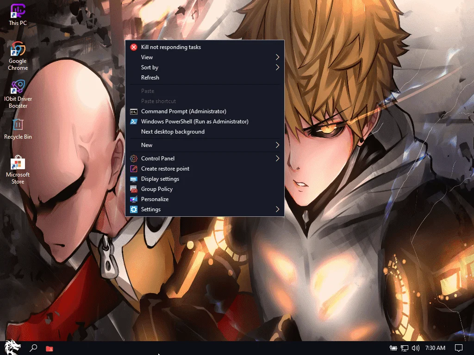Expand the Control Panel submenu arrow
Screen dimensions: 474x355
pos(277,159)
